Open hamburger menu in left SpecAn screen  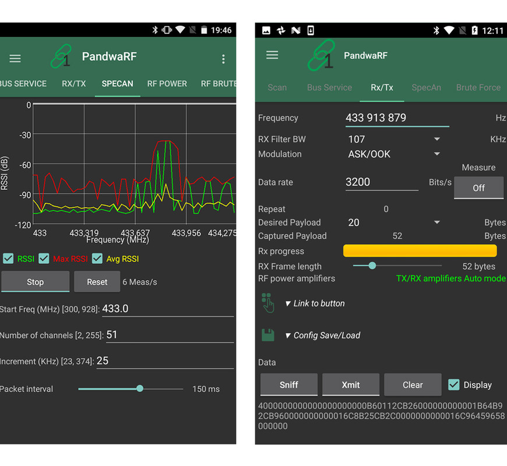point(15,58)
